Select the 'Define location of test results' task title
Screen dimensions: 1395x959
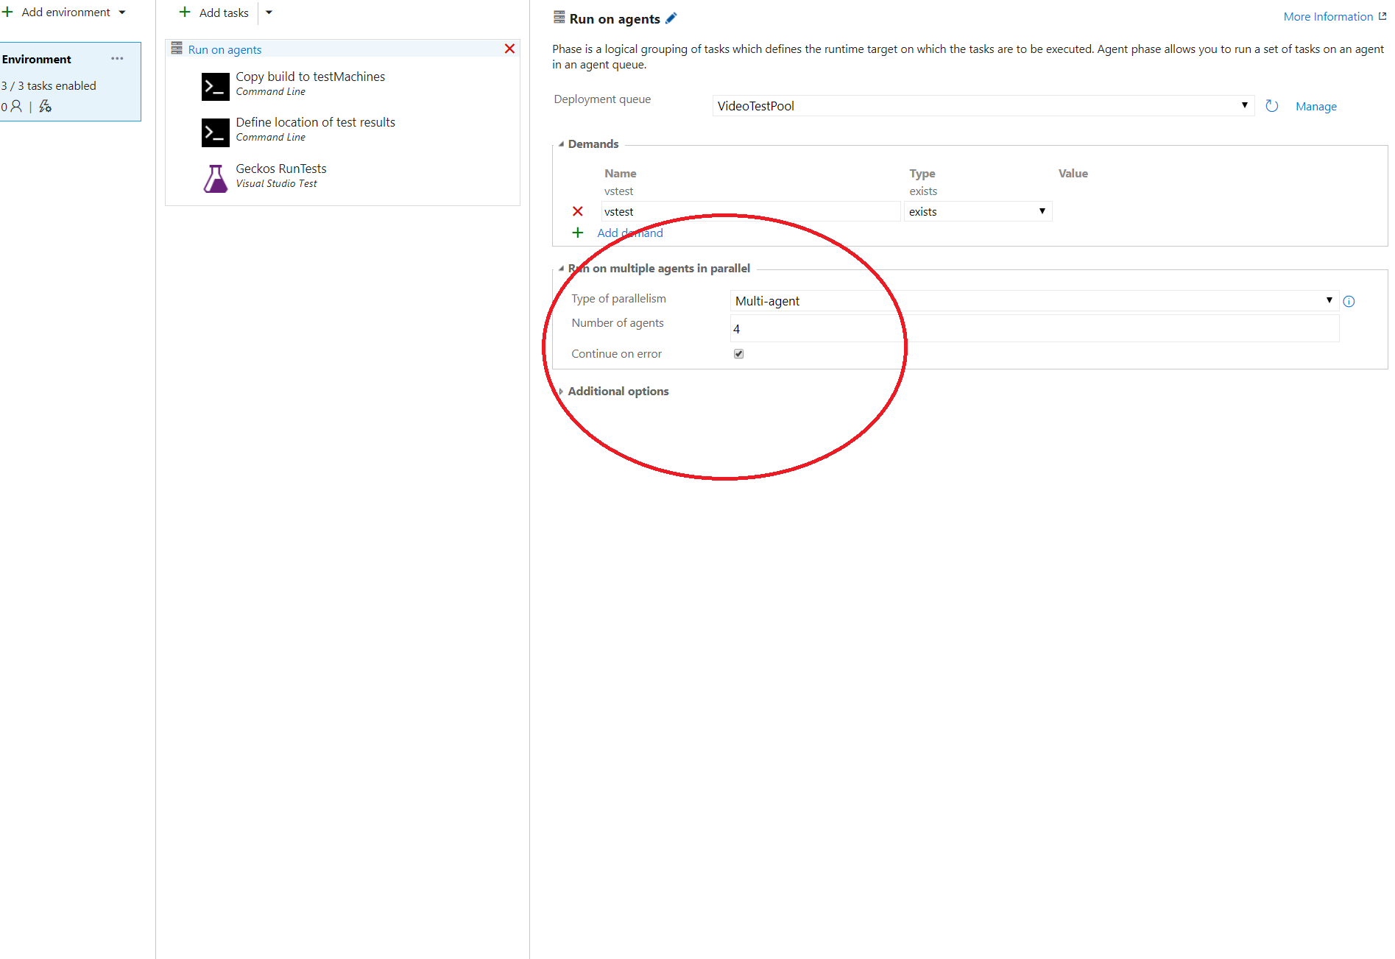click(315, 122)
